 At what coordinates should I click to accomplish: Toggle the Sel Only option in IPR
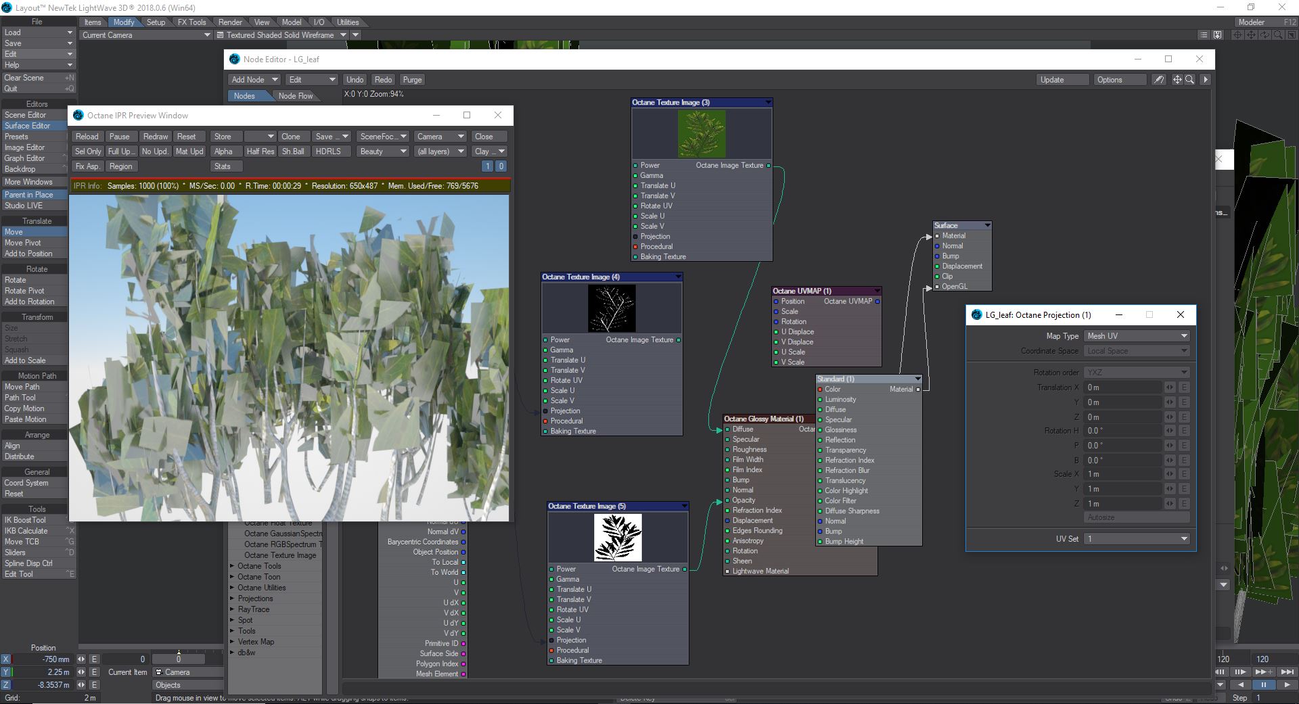88,151
